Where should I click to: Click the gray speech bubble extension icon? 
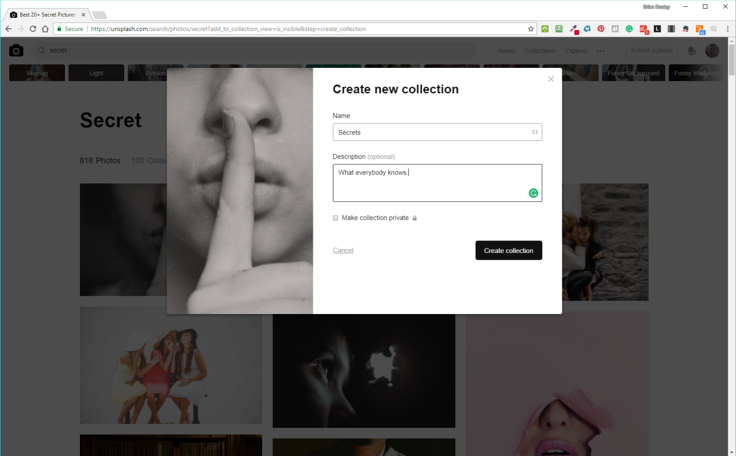click(714, 29)
